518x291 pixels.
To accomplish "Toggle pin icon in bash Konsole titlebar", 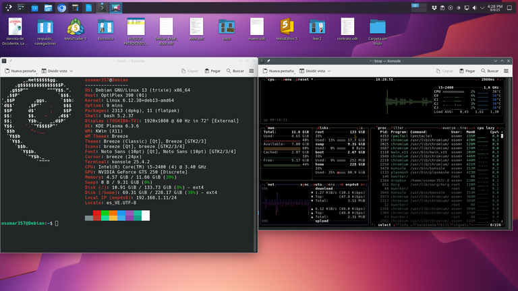I will pos(10,61).
